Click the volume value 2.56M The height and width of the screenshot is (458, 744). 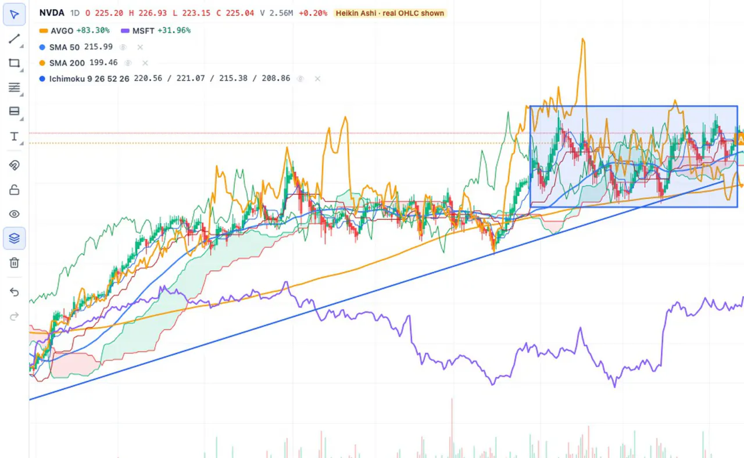281,13
